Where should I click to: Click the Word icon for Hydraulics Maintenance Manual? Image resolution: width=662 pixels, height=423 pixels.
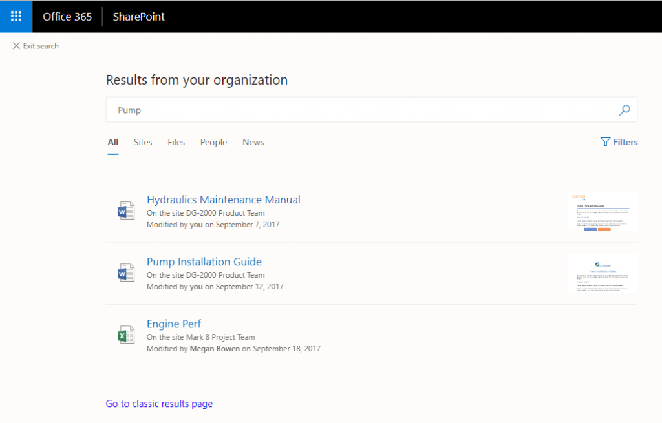pyautogui.click(x=126, y=211)
